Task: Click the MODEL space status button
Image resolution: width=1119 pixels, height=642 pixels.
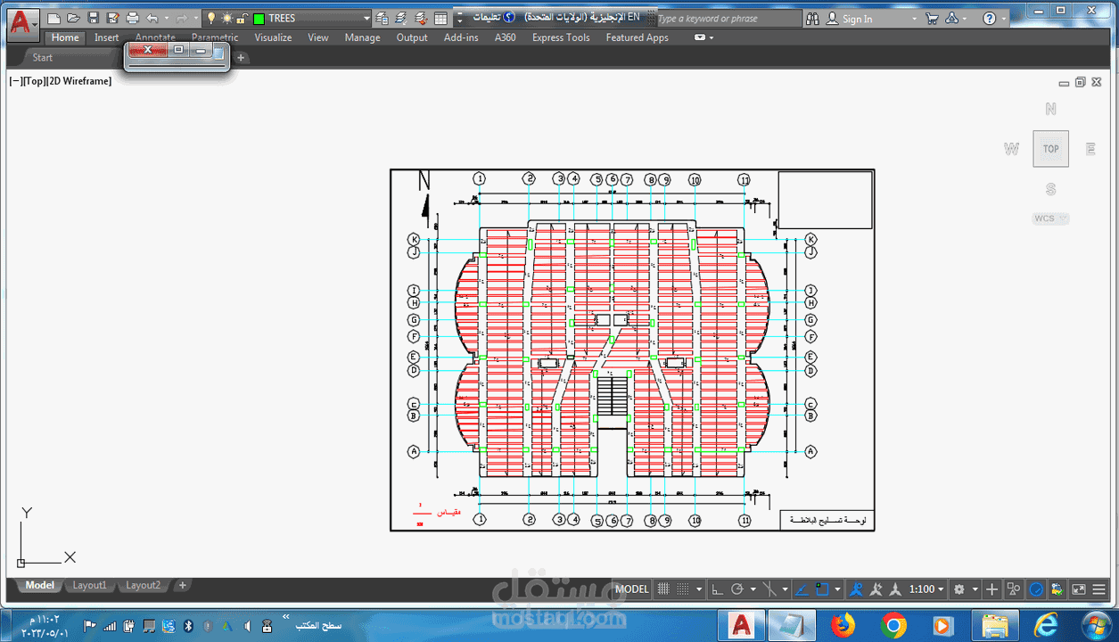Action: pos(632,589)
